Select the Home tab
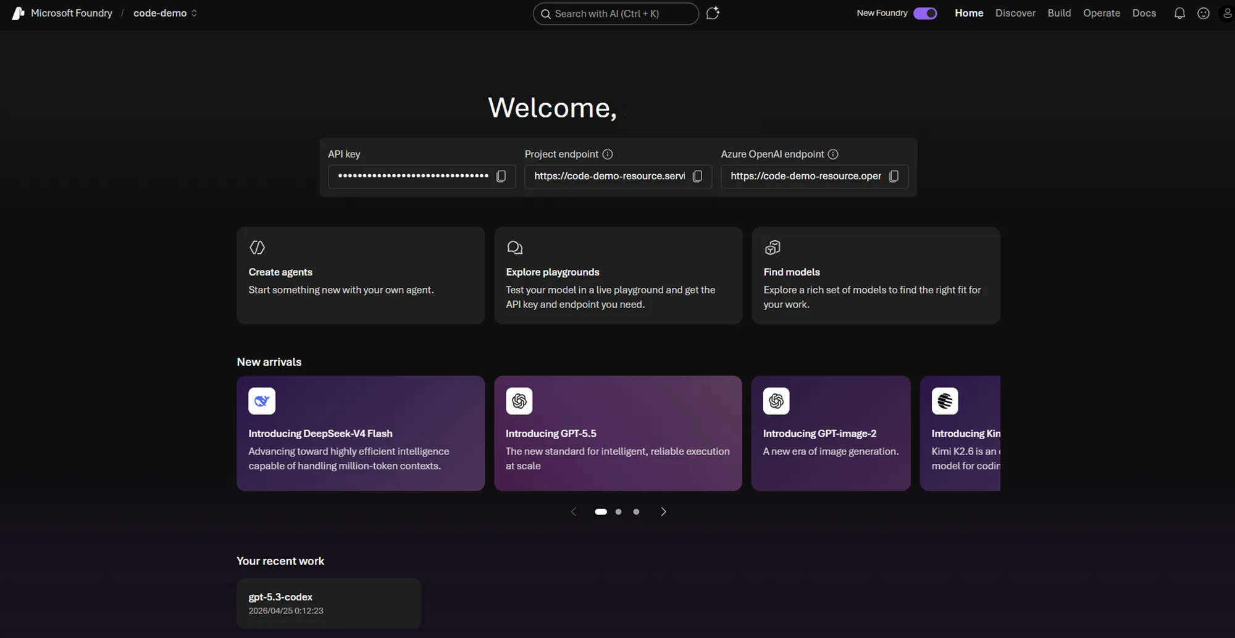Image resolution: width=1235 pixels, height=638 pixels. (x=969, y=13)
